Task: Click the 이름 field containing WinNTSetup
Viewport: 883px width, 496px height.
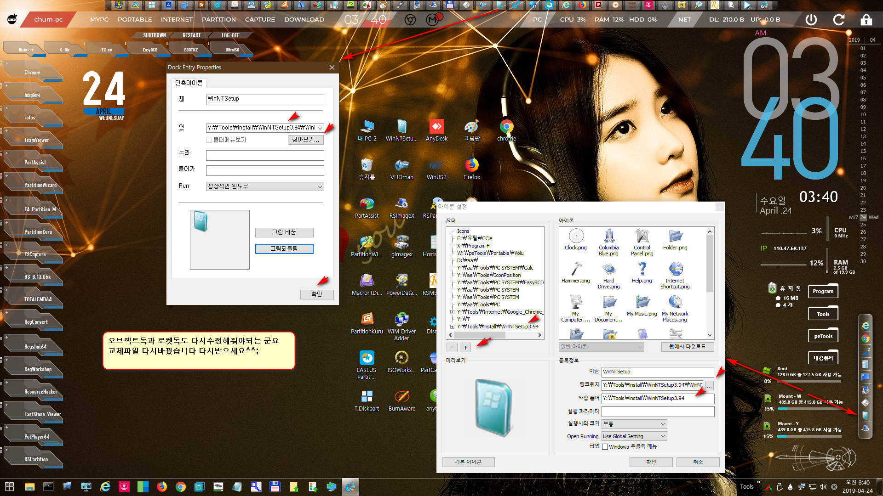Action: pyautogui.click(x=658, y=372)
